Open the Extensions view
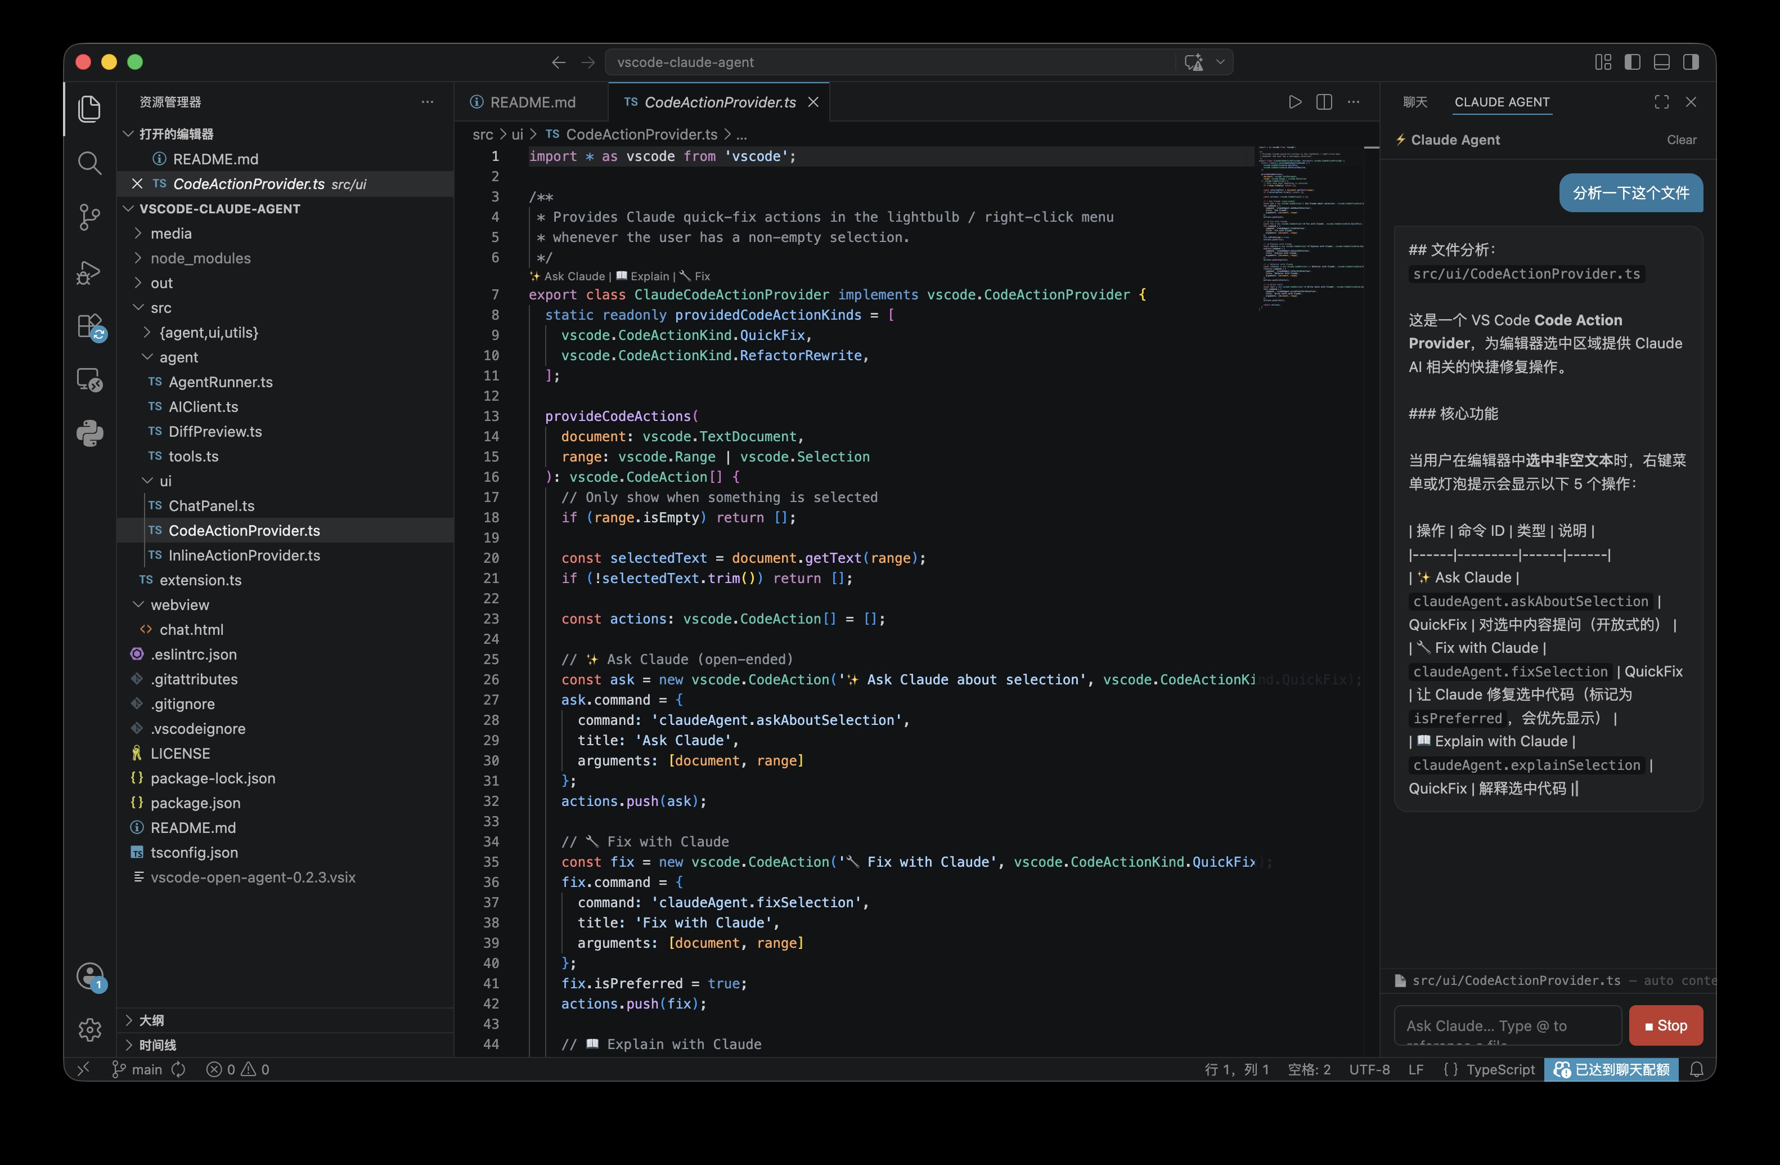1780x1165 pixels. [91, 328]
